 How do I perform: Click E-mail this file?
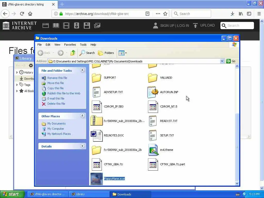(56, 98)
